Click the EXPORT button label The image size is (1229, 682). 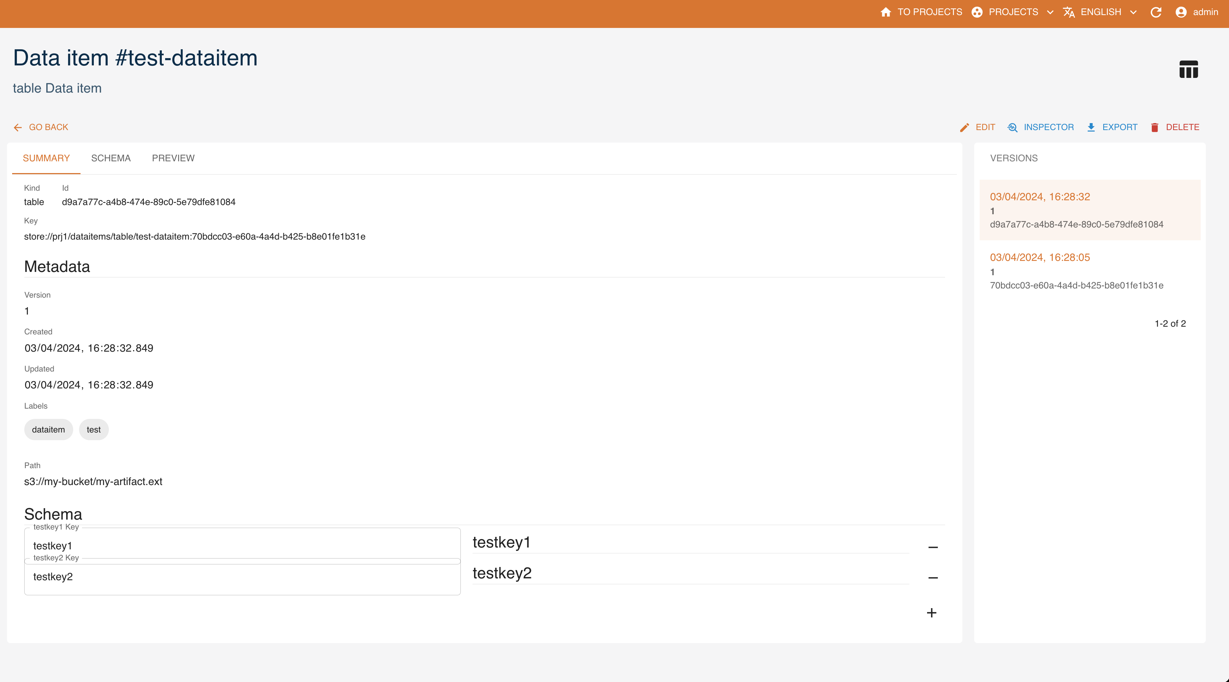point(1120,127)
